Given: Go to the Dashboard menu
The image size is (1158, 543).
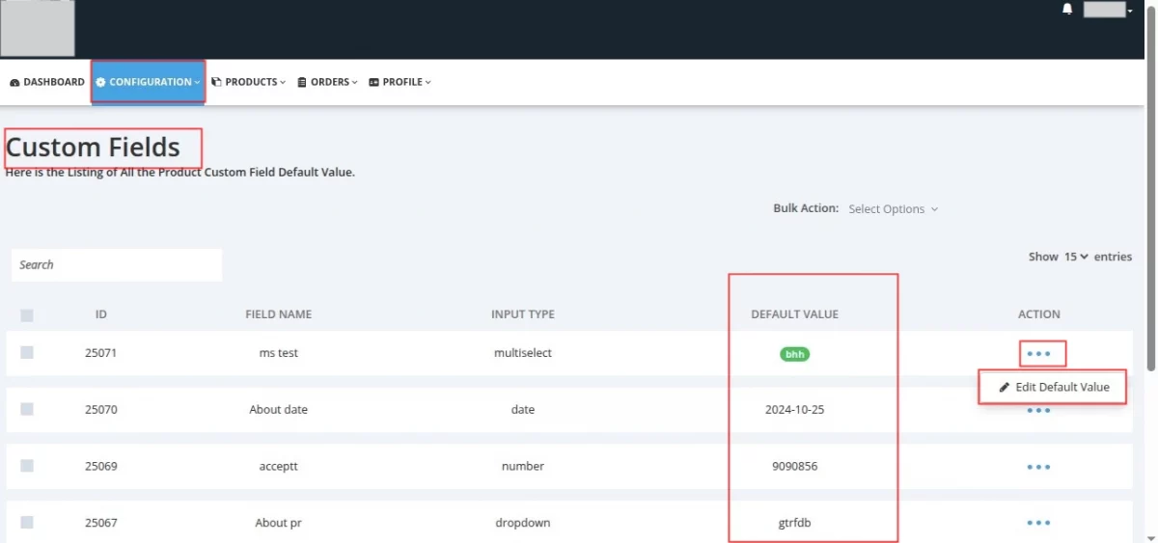Looking at the screenshot, I should [47, 82].
